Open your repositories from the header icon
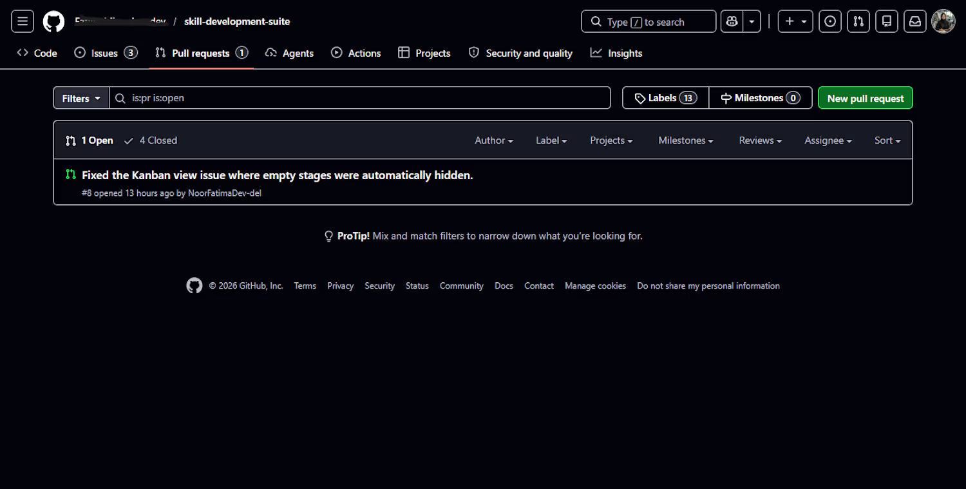Image resolution: width=966 pixels, height=489 pixels. coord(887,21)
